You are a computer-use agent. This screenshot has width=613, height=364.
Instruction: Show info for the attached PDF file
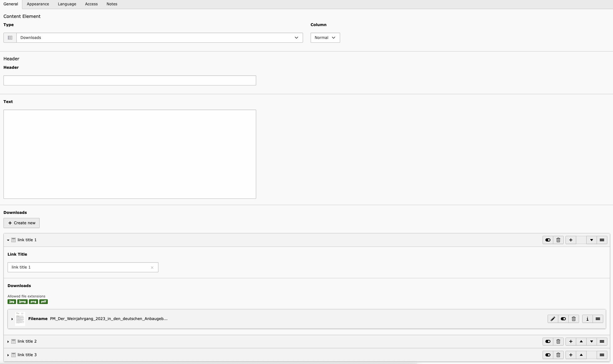click(x=587, y=319)
